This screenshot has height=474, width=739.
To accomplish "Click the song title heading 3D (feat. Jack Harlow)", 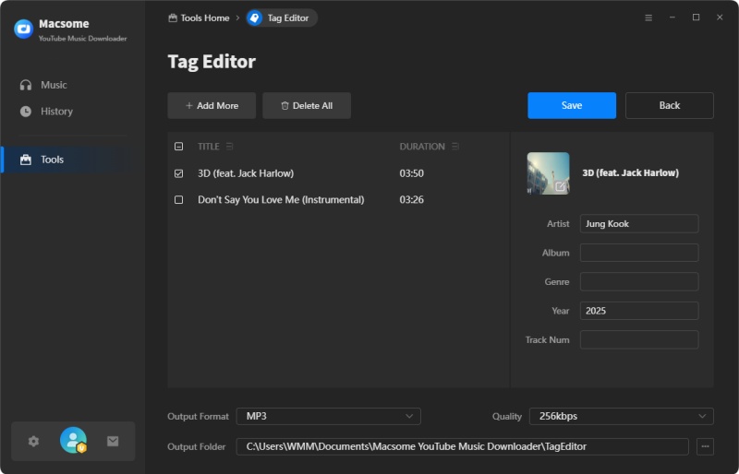I will [x=631, y=172].
